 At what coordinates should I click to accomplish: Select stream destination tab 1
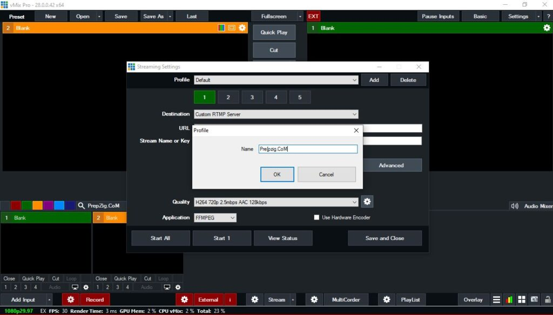pyautogui.click(x=205, y=97)
